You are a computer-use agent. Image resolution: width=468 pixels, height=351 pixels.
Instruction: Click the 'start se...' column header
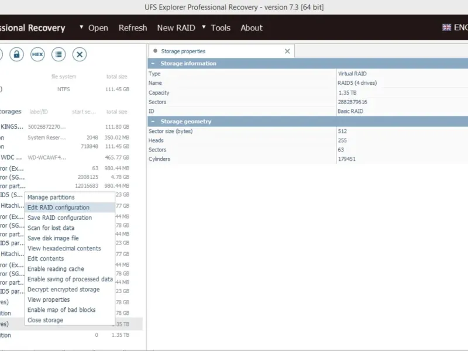84,112
